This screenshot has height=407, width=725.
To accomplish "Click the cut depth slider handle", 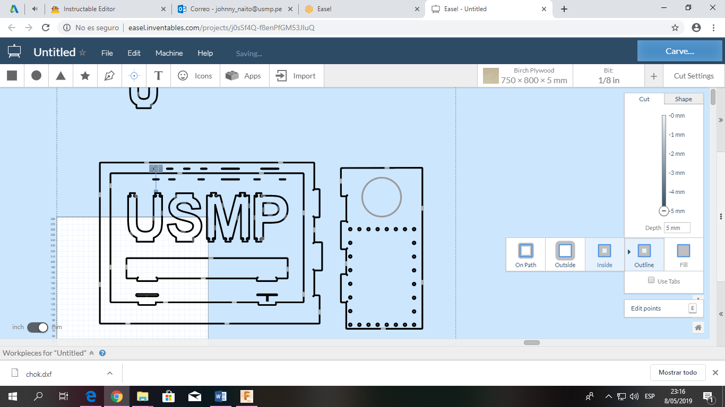I will coord(663,211).
